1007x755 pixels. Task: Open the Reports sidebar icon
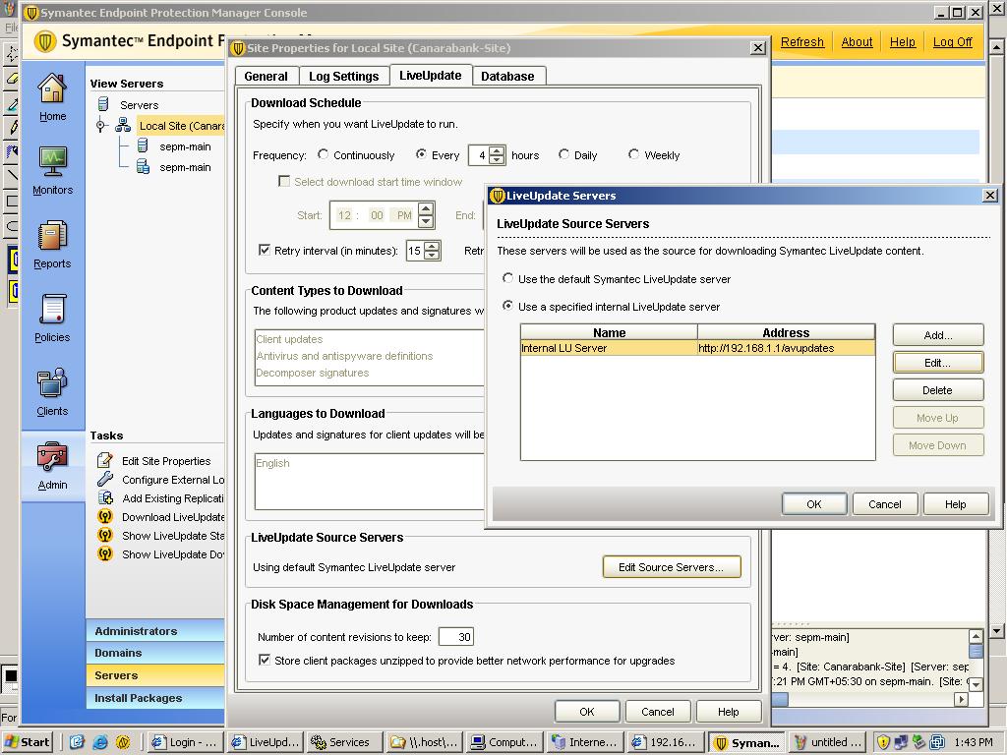point(52,237)
